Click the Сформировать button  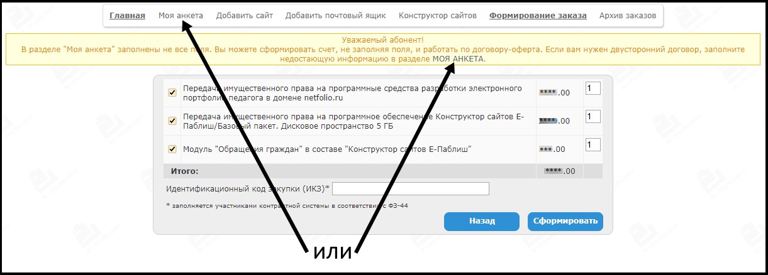click(565, 221)
